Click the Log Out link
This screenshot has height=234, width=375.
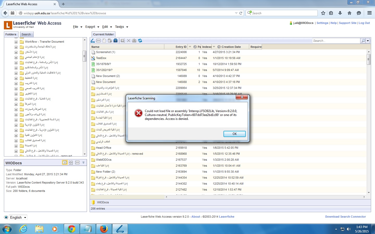pyautogui.click(x=364, y=23)
